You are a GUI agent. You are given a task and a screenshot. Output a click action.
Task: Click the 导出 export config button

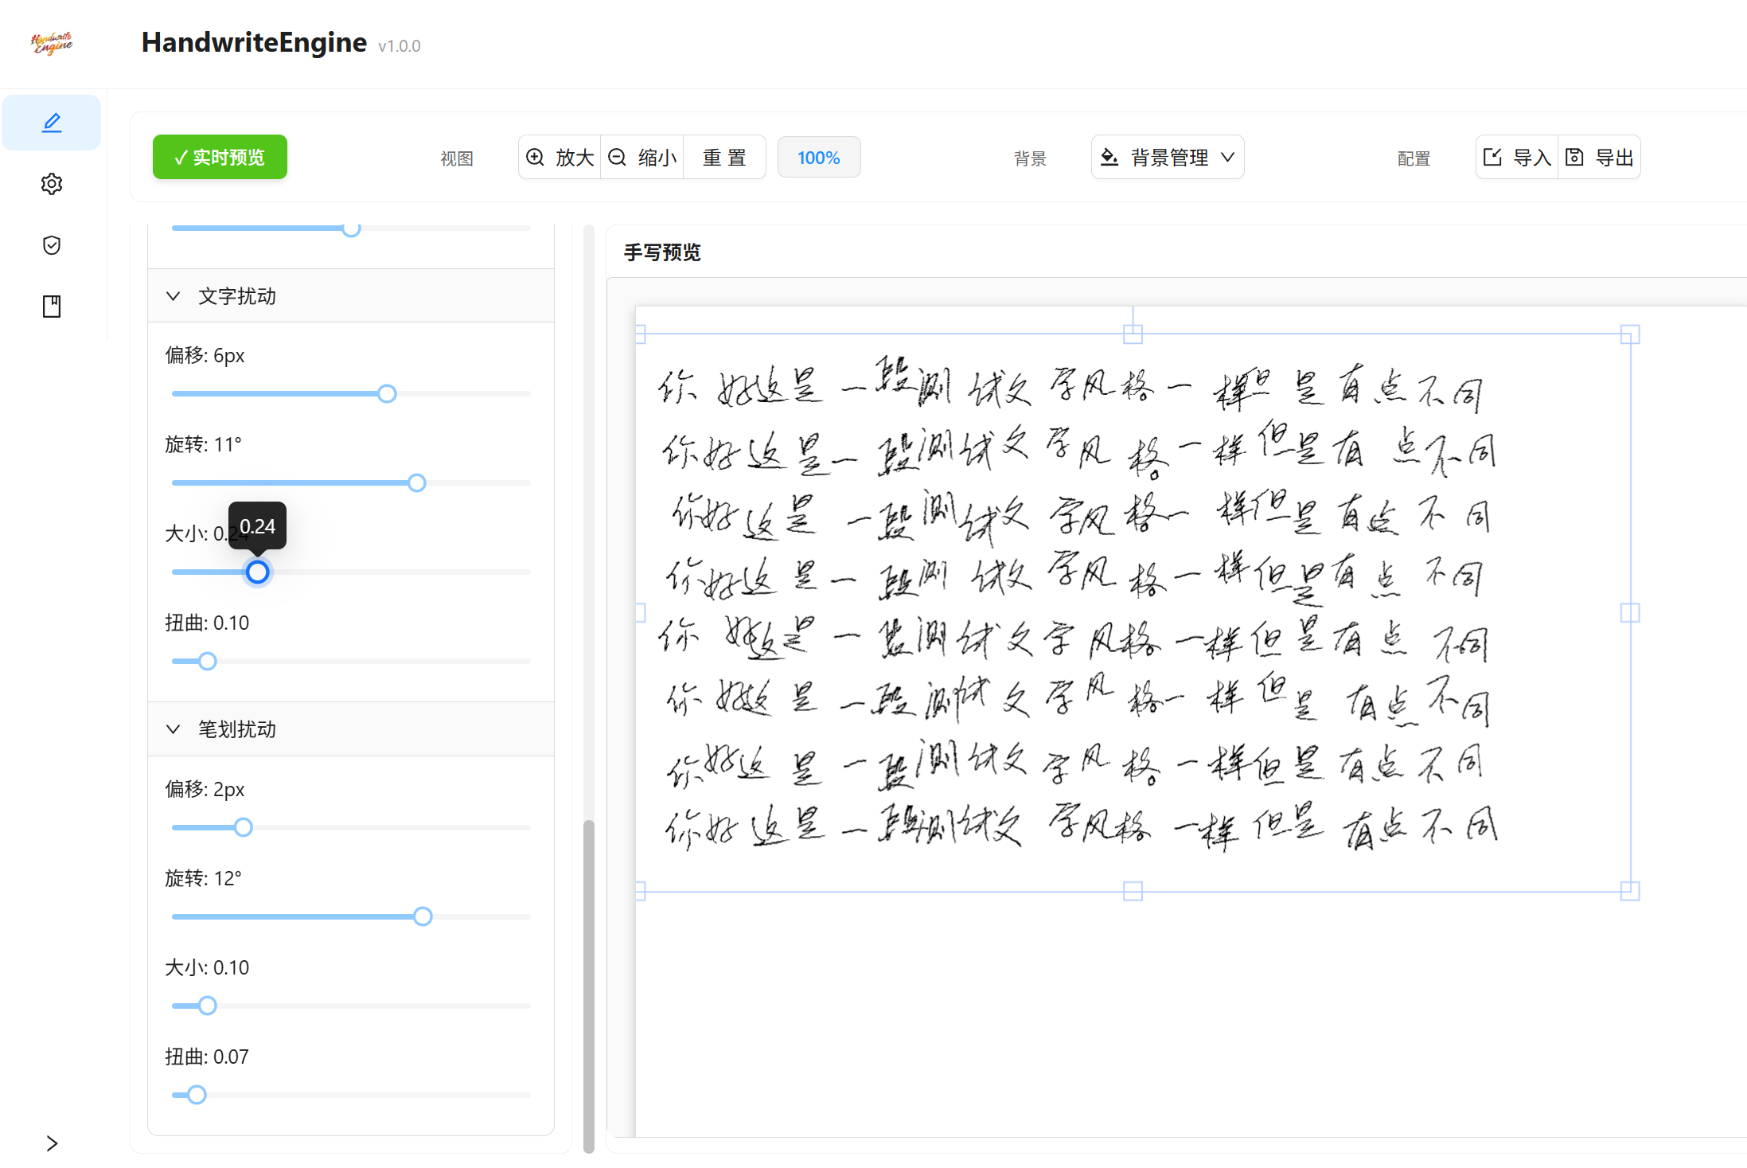click(x=1600, y=158)
